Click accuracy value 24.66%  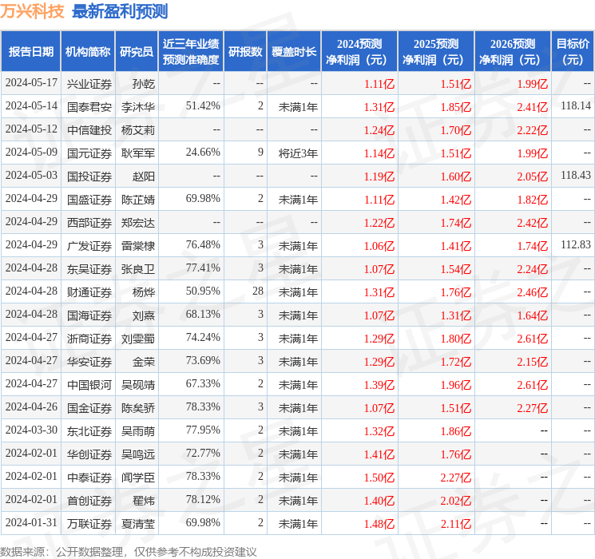203,153
